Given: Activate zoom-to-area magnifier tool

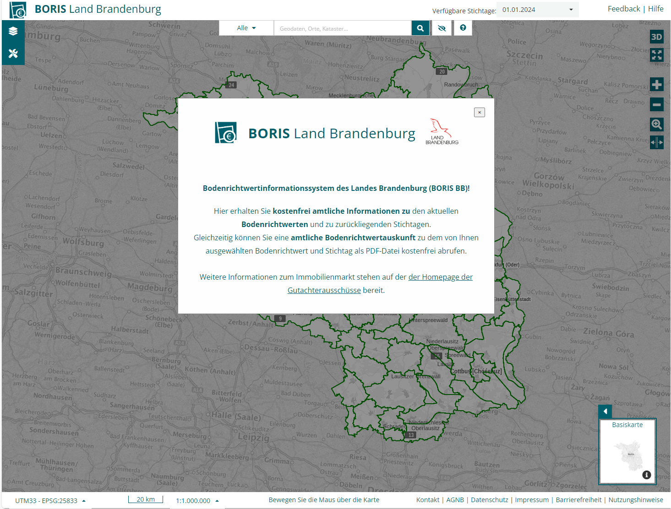Looking at the screenshot, I should [x=657, y=124].
